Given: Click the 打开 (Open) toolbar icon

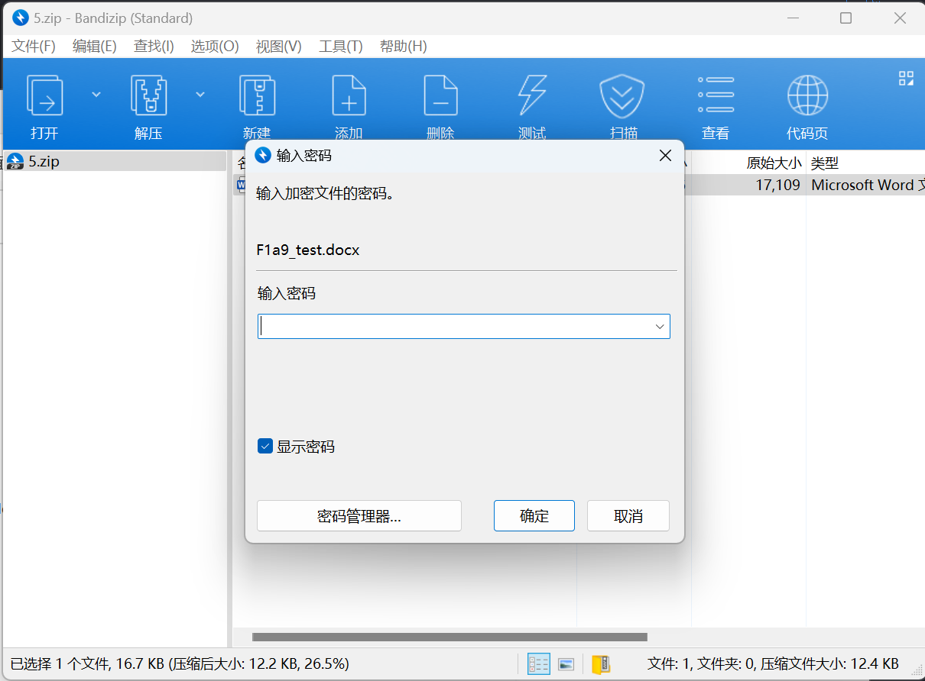Looking at the screenshot, I should click(44, 95).
